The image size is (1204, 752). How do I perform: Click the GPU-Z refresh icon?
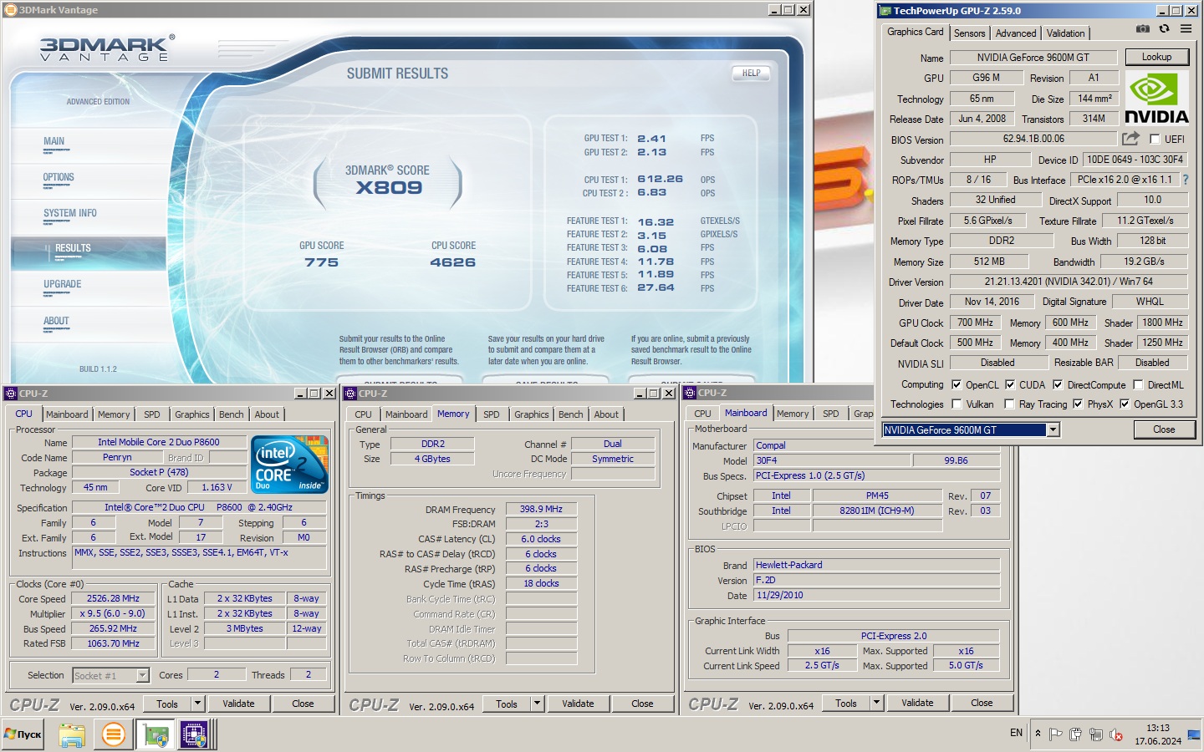point(1164,28)
